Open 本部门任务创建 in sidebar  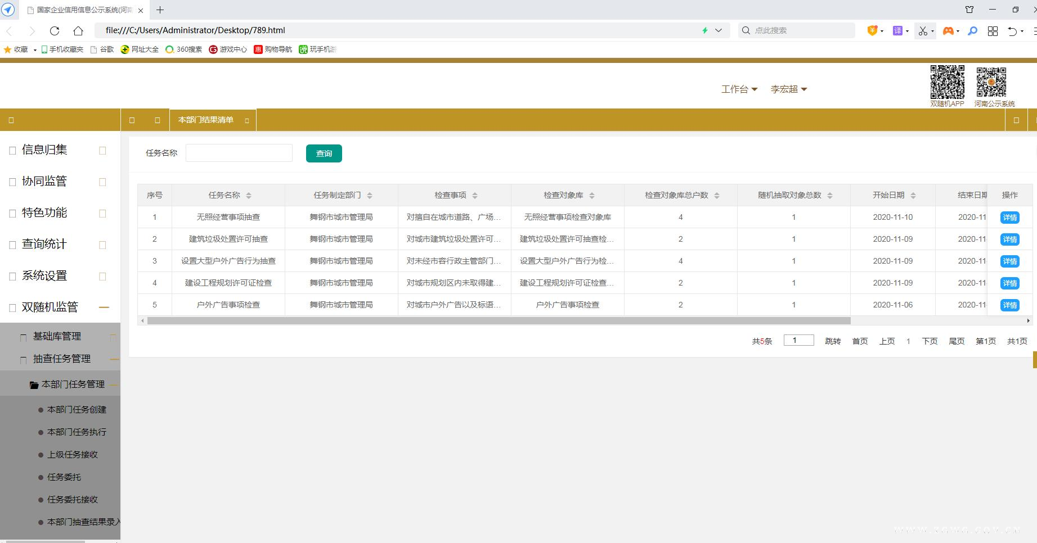pos(77,410)
